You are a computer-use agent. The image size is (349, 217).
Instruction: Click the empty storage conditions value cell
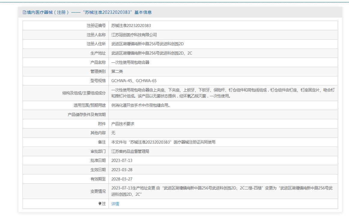point(223,114)
